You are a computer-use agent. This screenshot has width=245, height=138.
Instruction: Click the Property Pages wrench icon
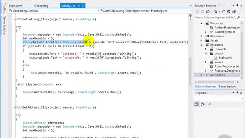(x=210, y=104)
